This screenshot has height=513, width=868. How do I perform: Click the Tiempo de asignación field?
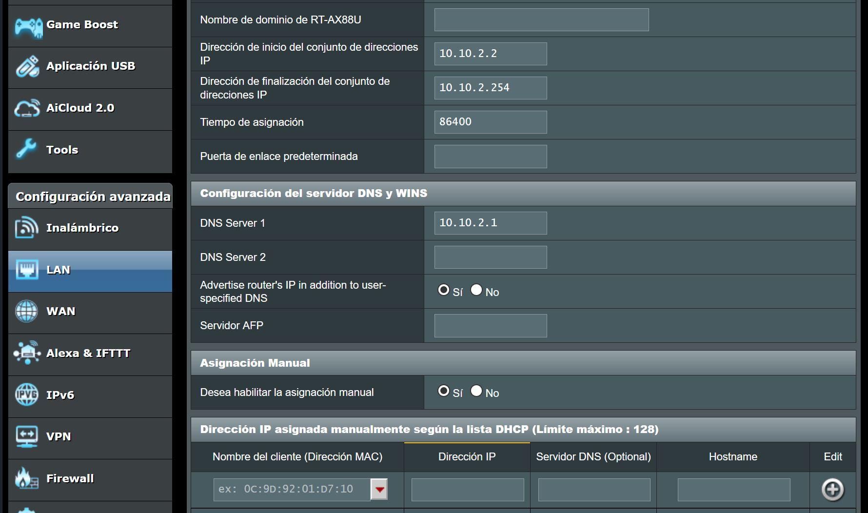point(491,122)
